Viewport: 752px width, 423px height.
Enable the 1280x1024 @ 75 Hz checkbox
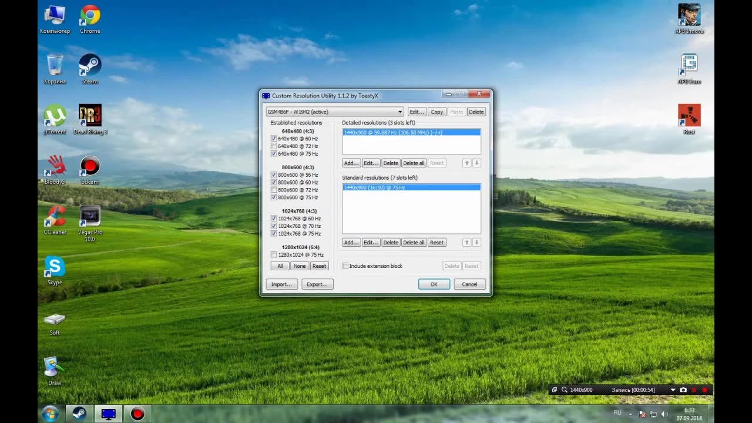274,255
